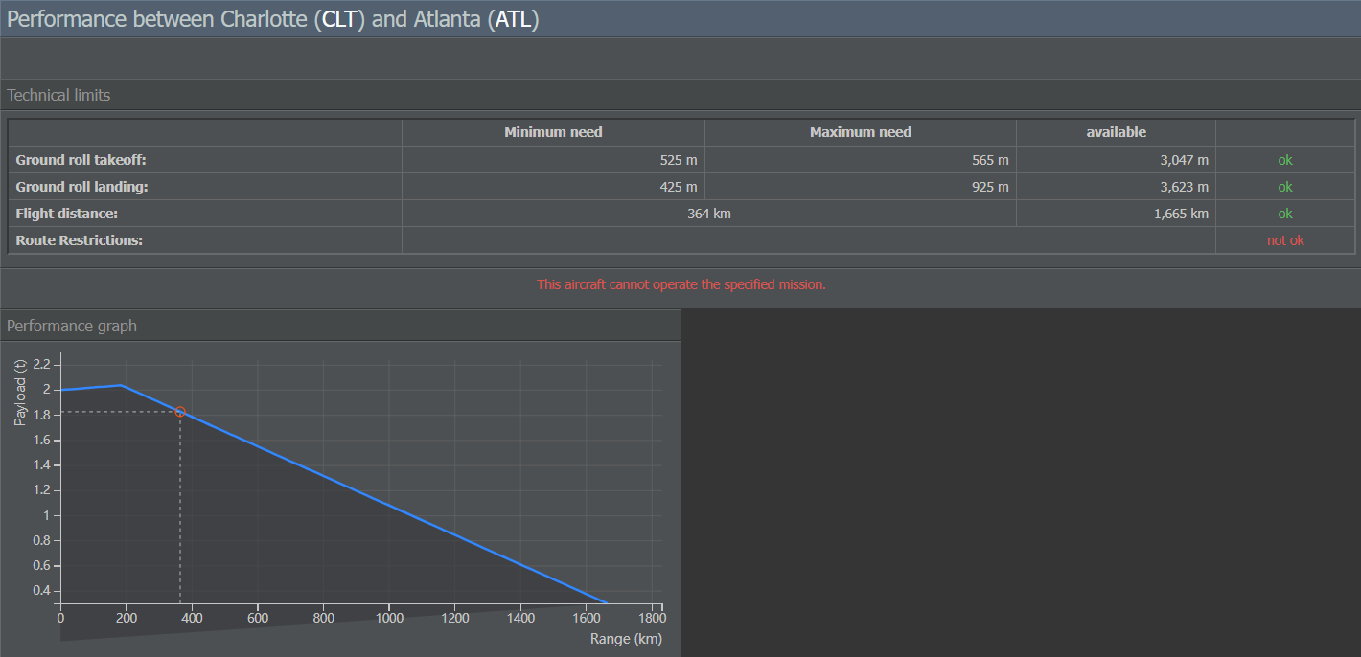This screenshot has width=1361, height=657.
Task: Click the 'ok' status for Flight distance
Action: 1285,214
